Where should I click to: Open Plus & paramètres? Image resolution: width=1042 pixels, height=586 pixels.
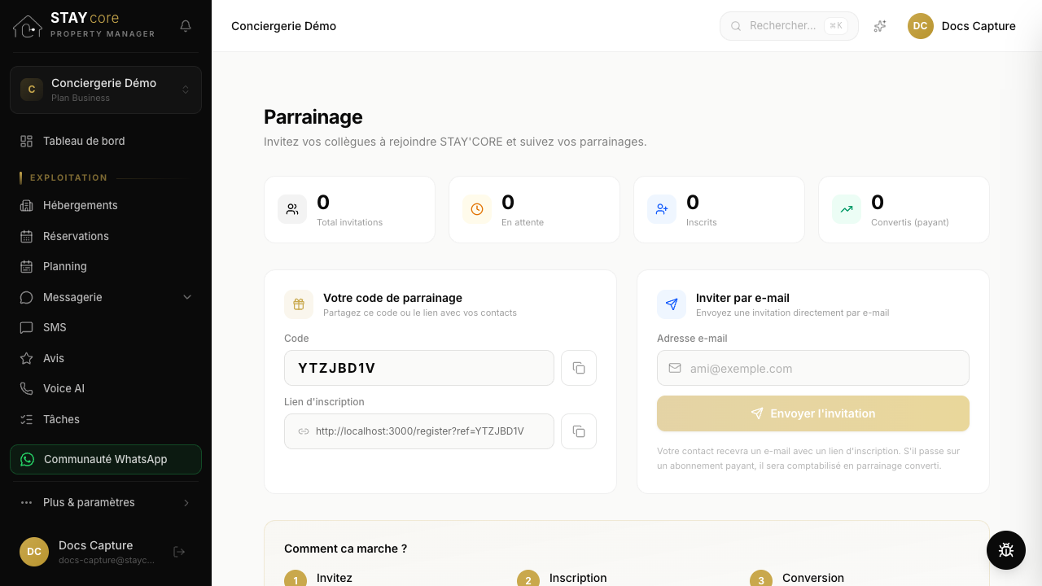click(106, 502)
